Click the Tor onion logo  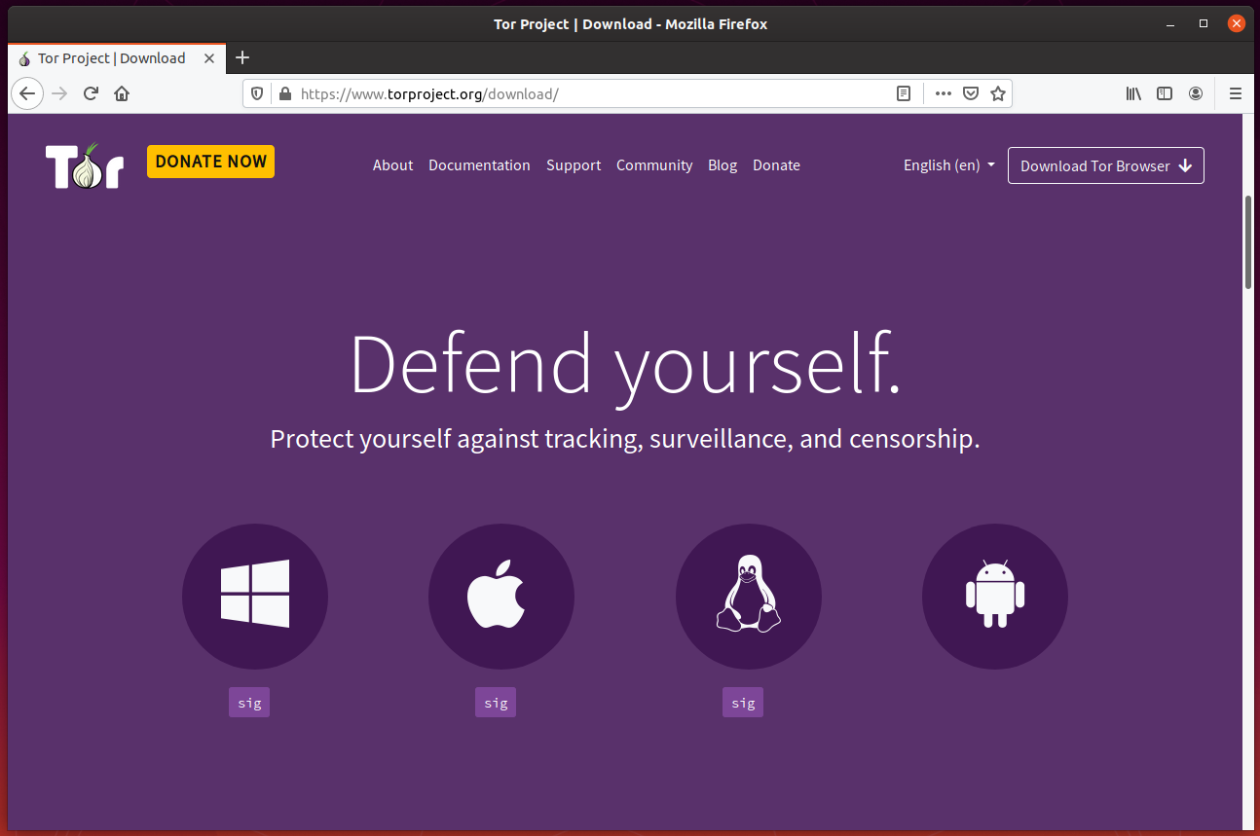(x=85, y=165)
